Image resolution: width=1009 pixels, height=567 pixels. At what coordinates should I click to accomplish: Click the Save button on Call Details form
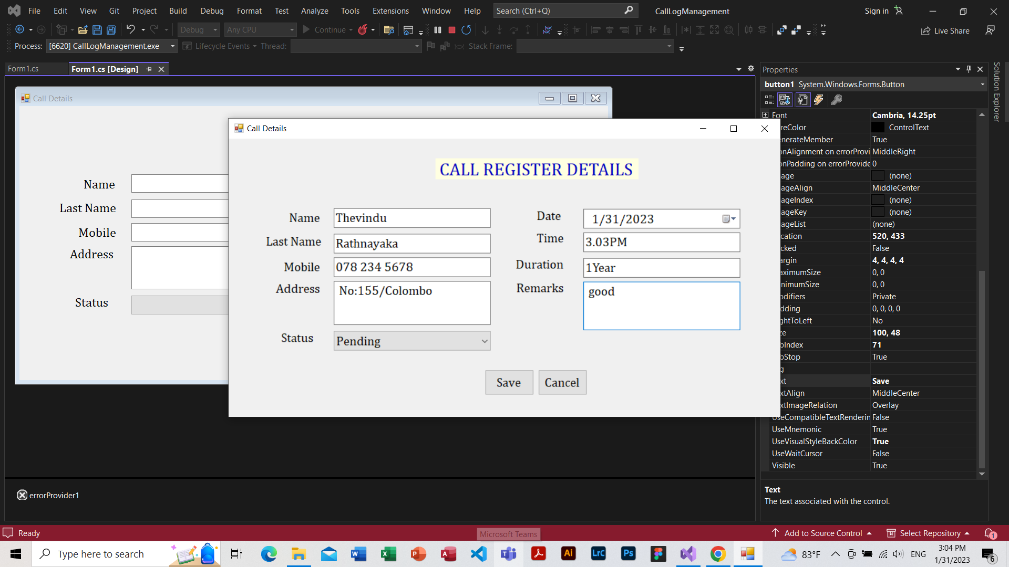(x=508, y=382)
